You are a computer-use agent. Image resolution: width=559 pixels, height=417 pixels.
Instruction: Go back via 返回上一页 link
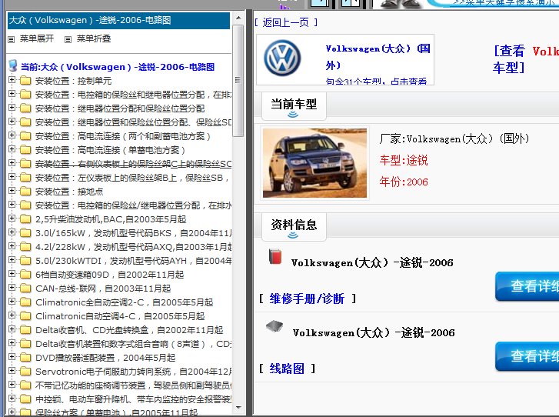tap(286, 22)
